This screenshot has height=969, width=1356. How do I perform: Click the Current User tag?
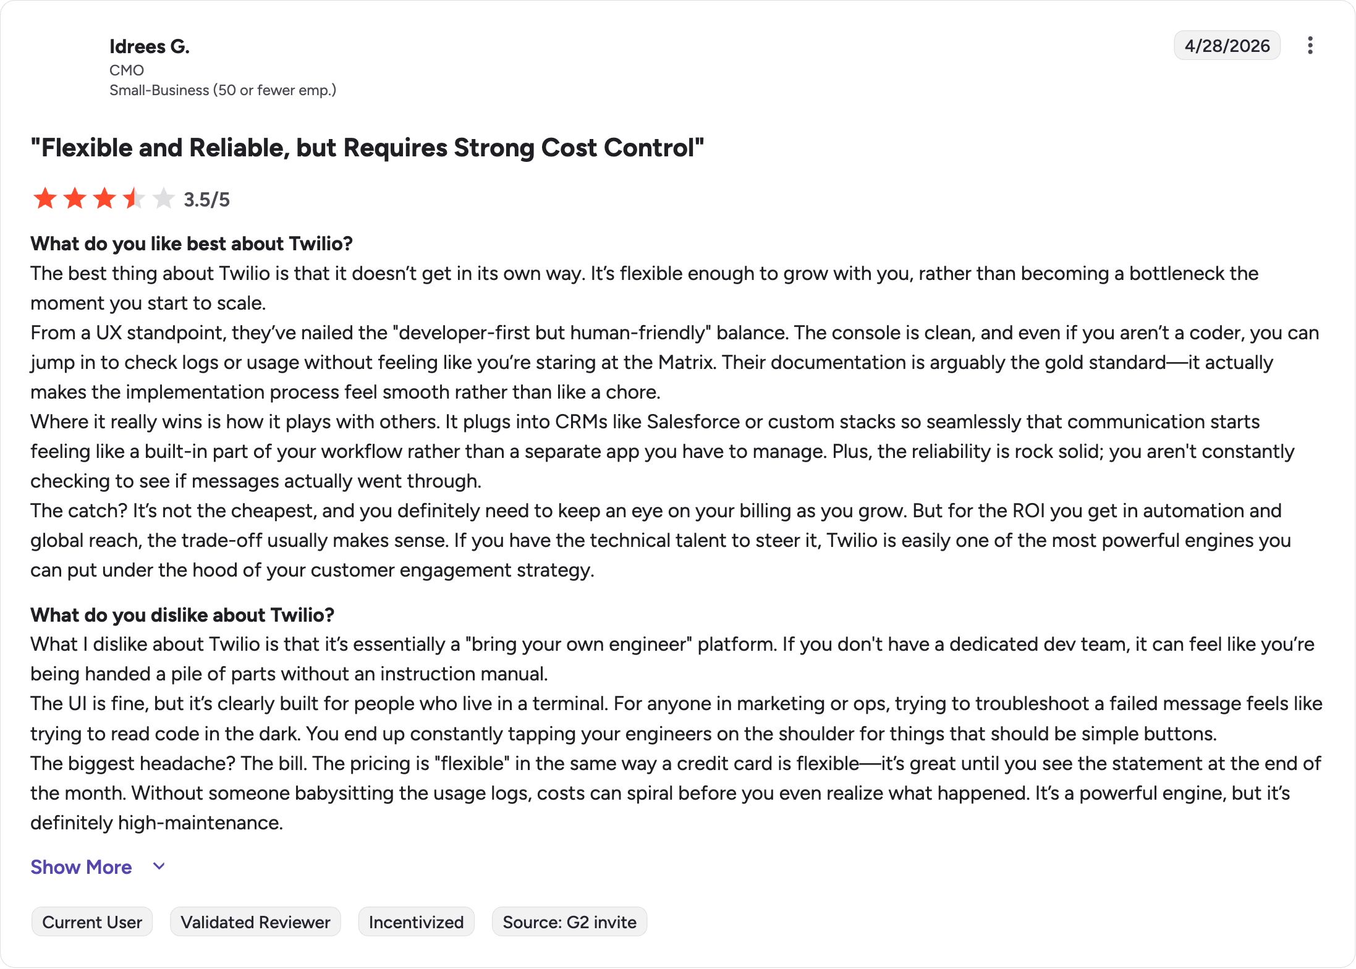pos(92,922)
